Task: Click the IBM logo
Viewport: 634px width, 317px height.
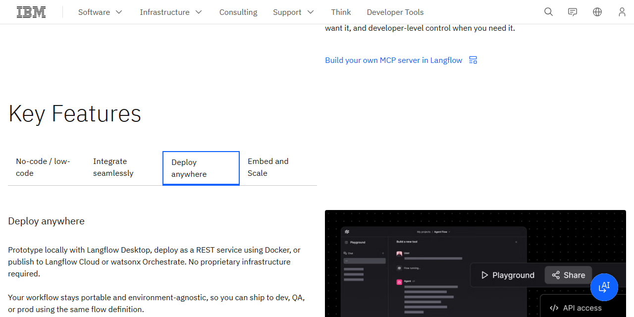Action: [31, 12]
